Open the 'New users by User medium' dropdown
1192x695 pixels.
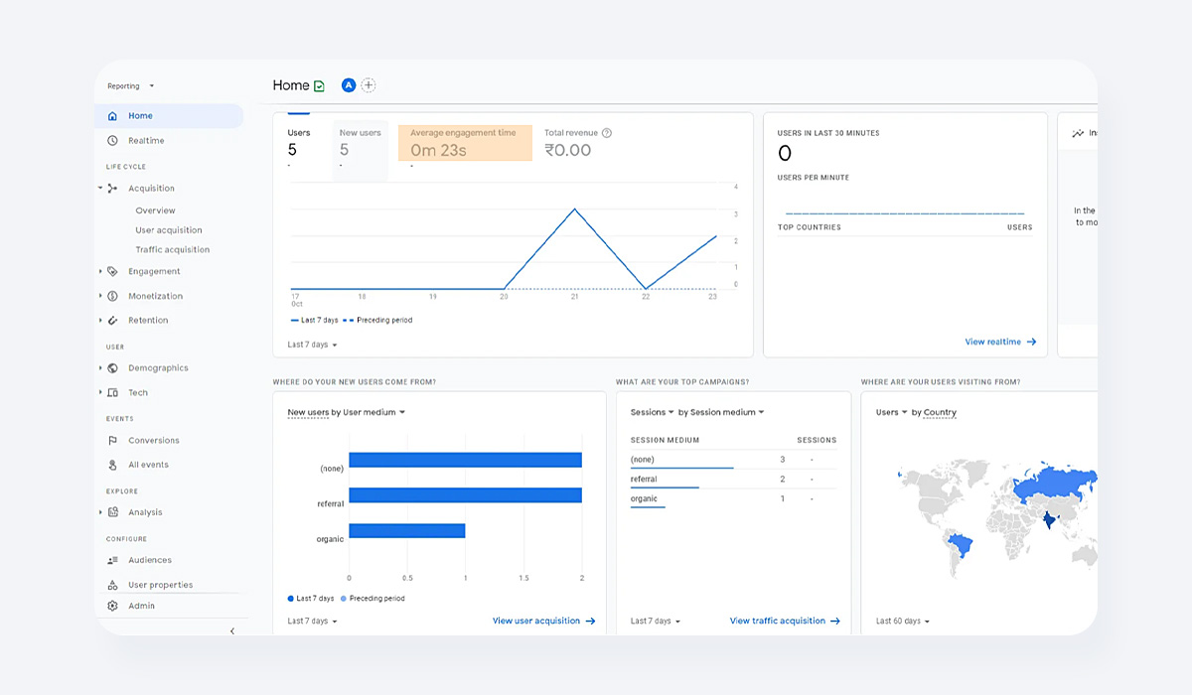pyautogui.click(x=347, y=412)
